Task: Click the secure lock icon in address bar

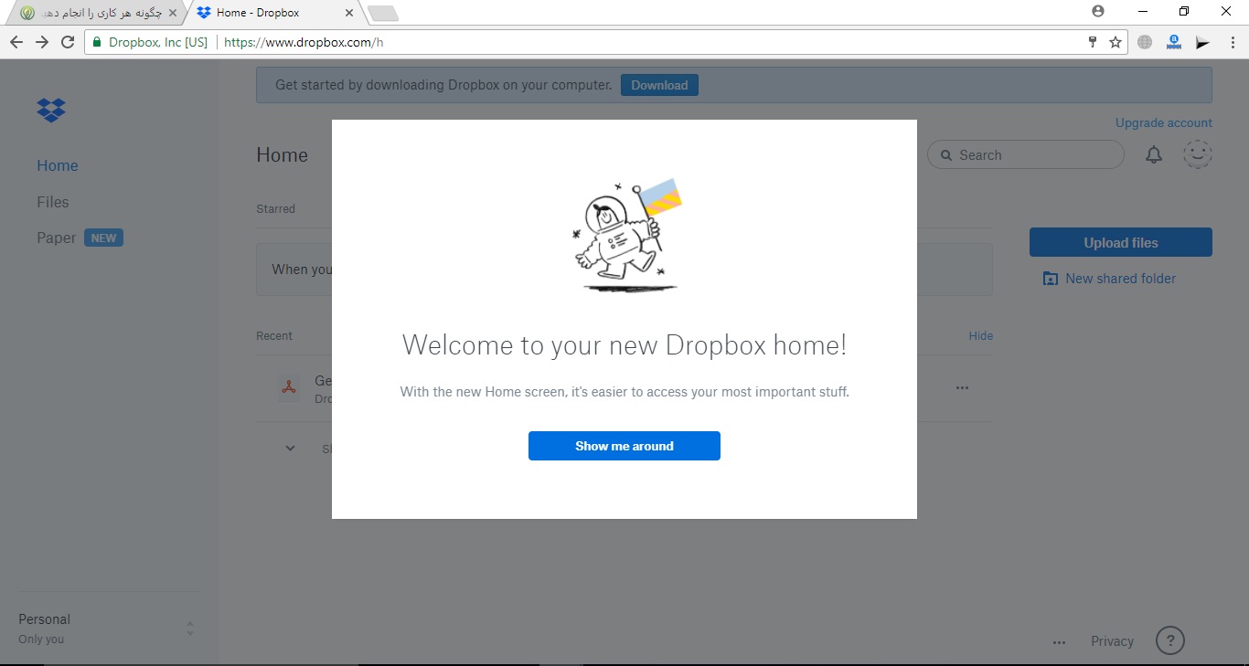Action: coord(97,42)
